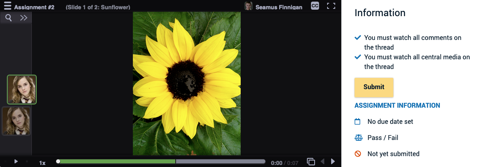Image resolution: width=483 pixels, height=167 pixels.
Task: Click the not-submitted prohibition icon
Action: coord(358,153)
